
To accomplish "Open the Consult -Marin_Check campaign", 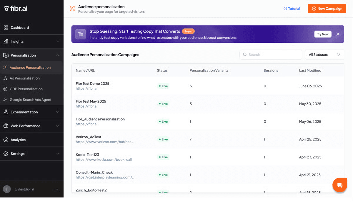I will point(94,172).
